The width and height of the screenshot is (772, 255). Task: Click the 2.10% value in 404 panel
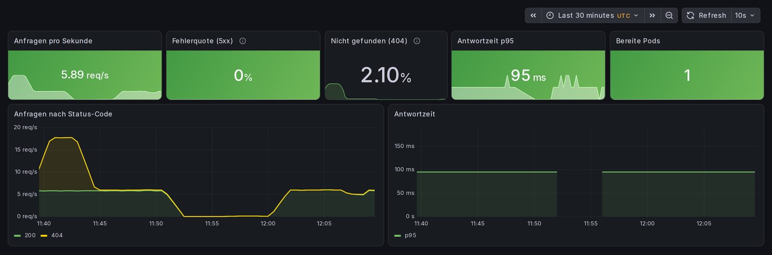[386, 75]
